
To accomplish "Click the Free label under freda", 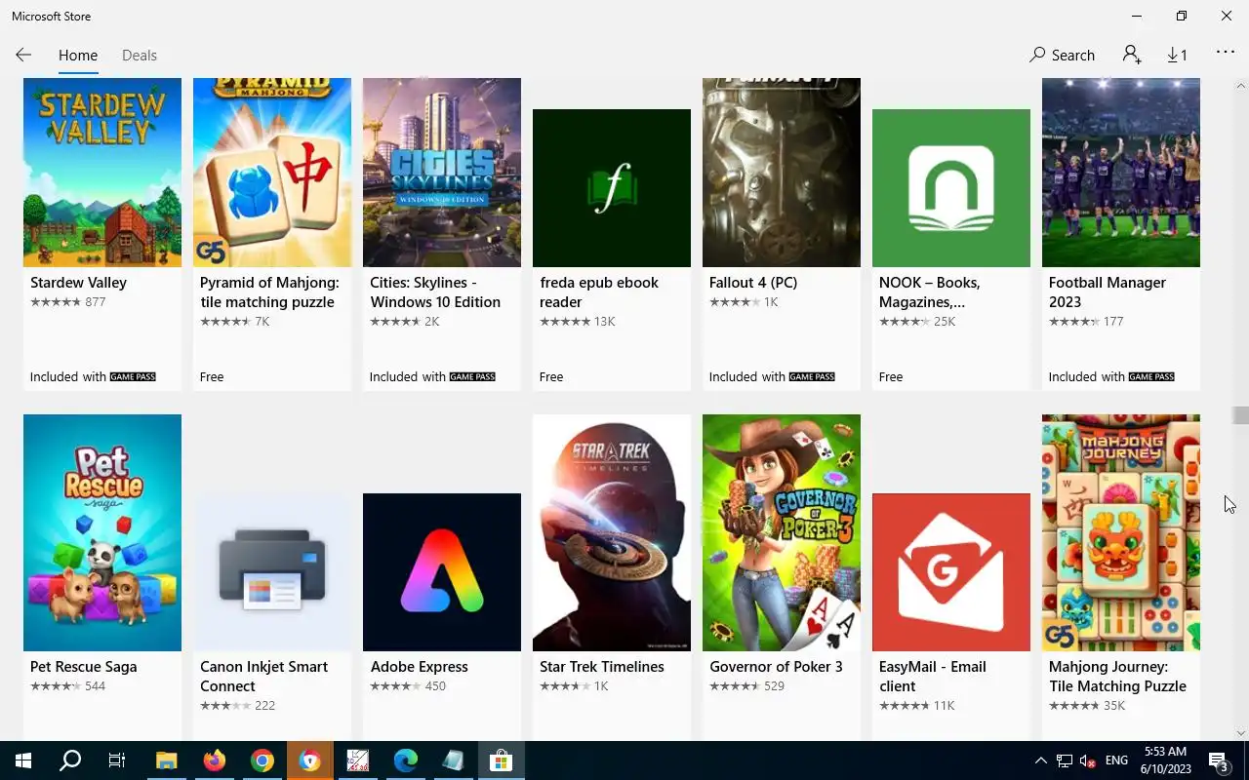I will point(551,377).
